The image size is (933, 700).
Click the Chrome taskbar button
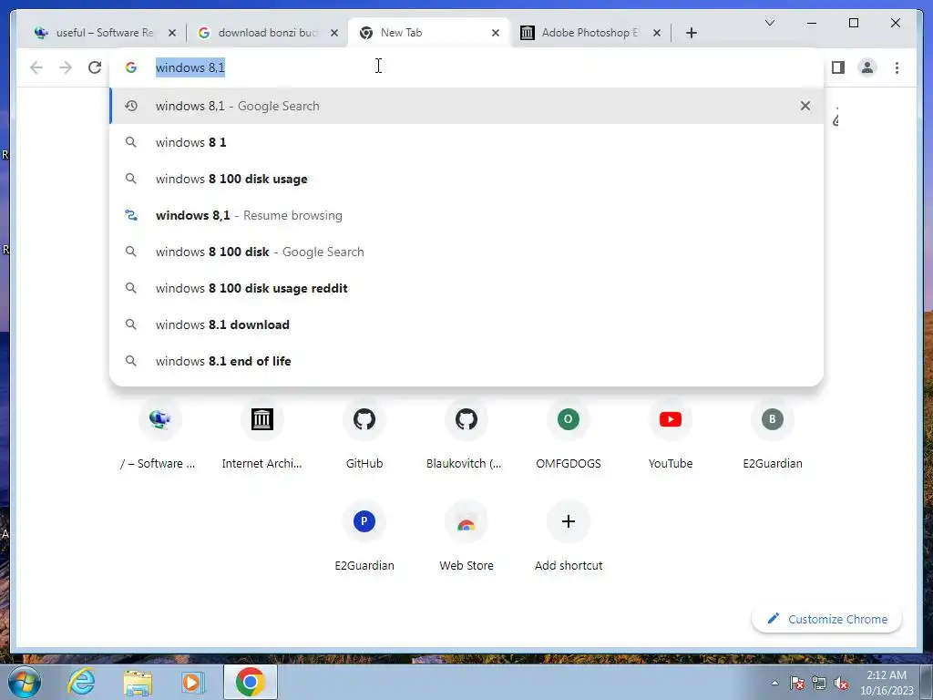250,682
